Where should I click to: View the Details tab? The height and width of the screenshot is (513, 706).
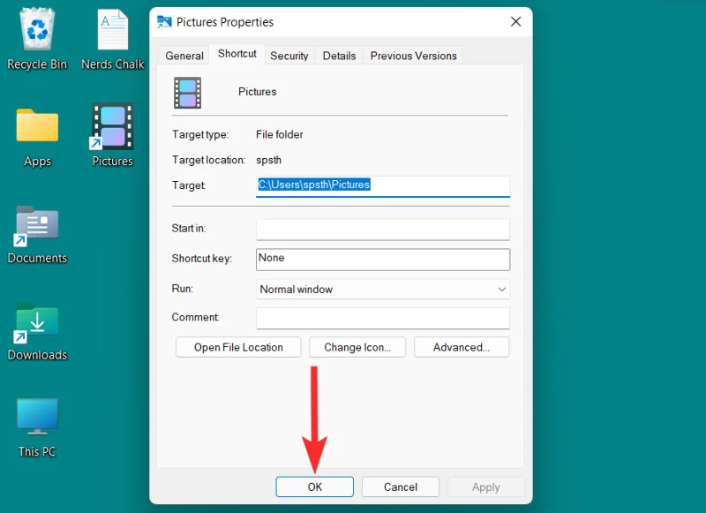click(339, 55)
